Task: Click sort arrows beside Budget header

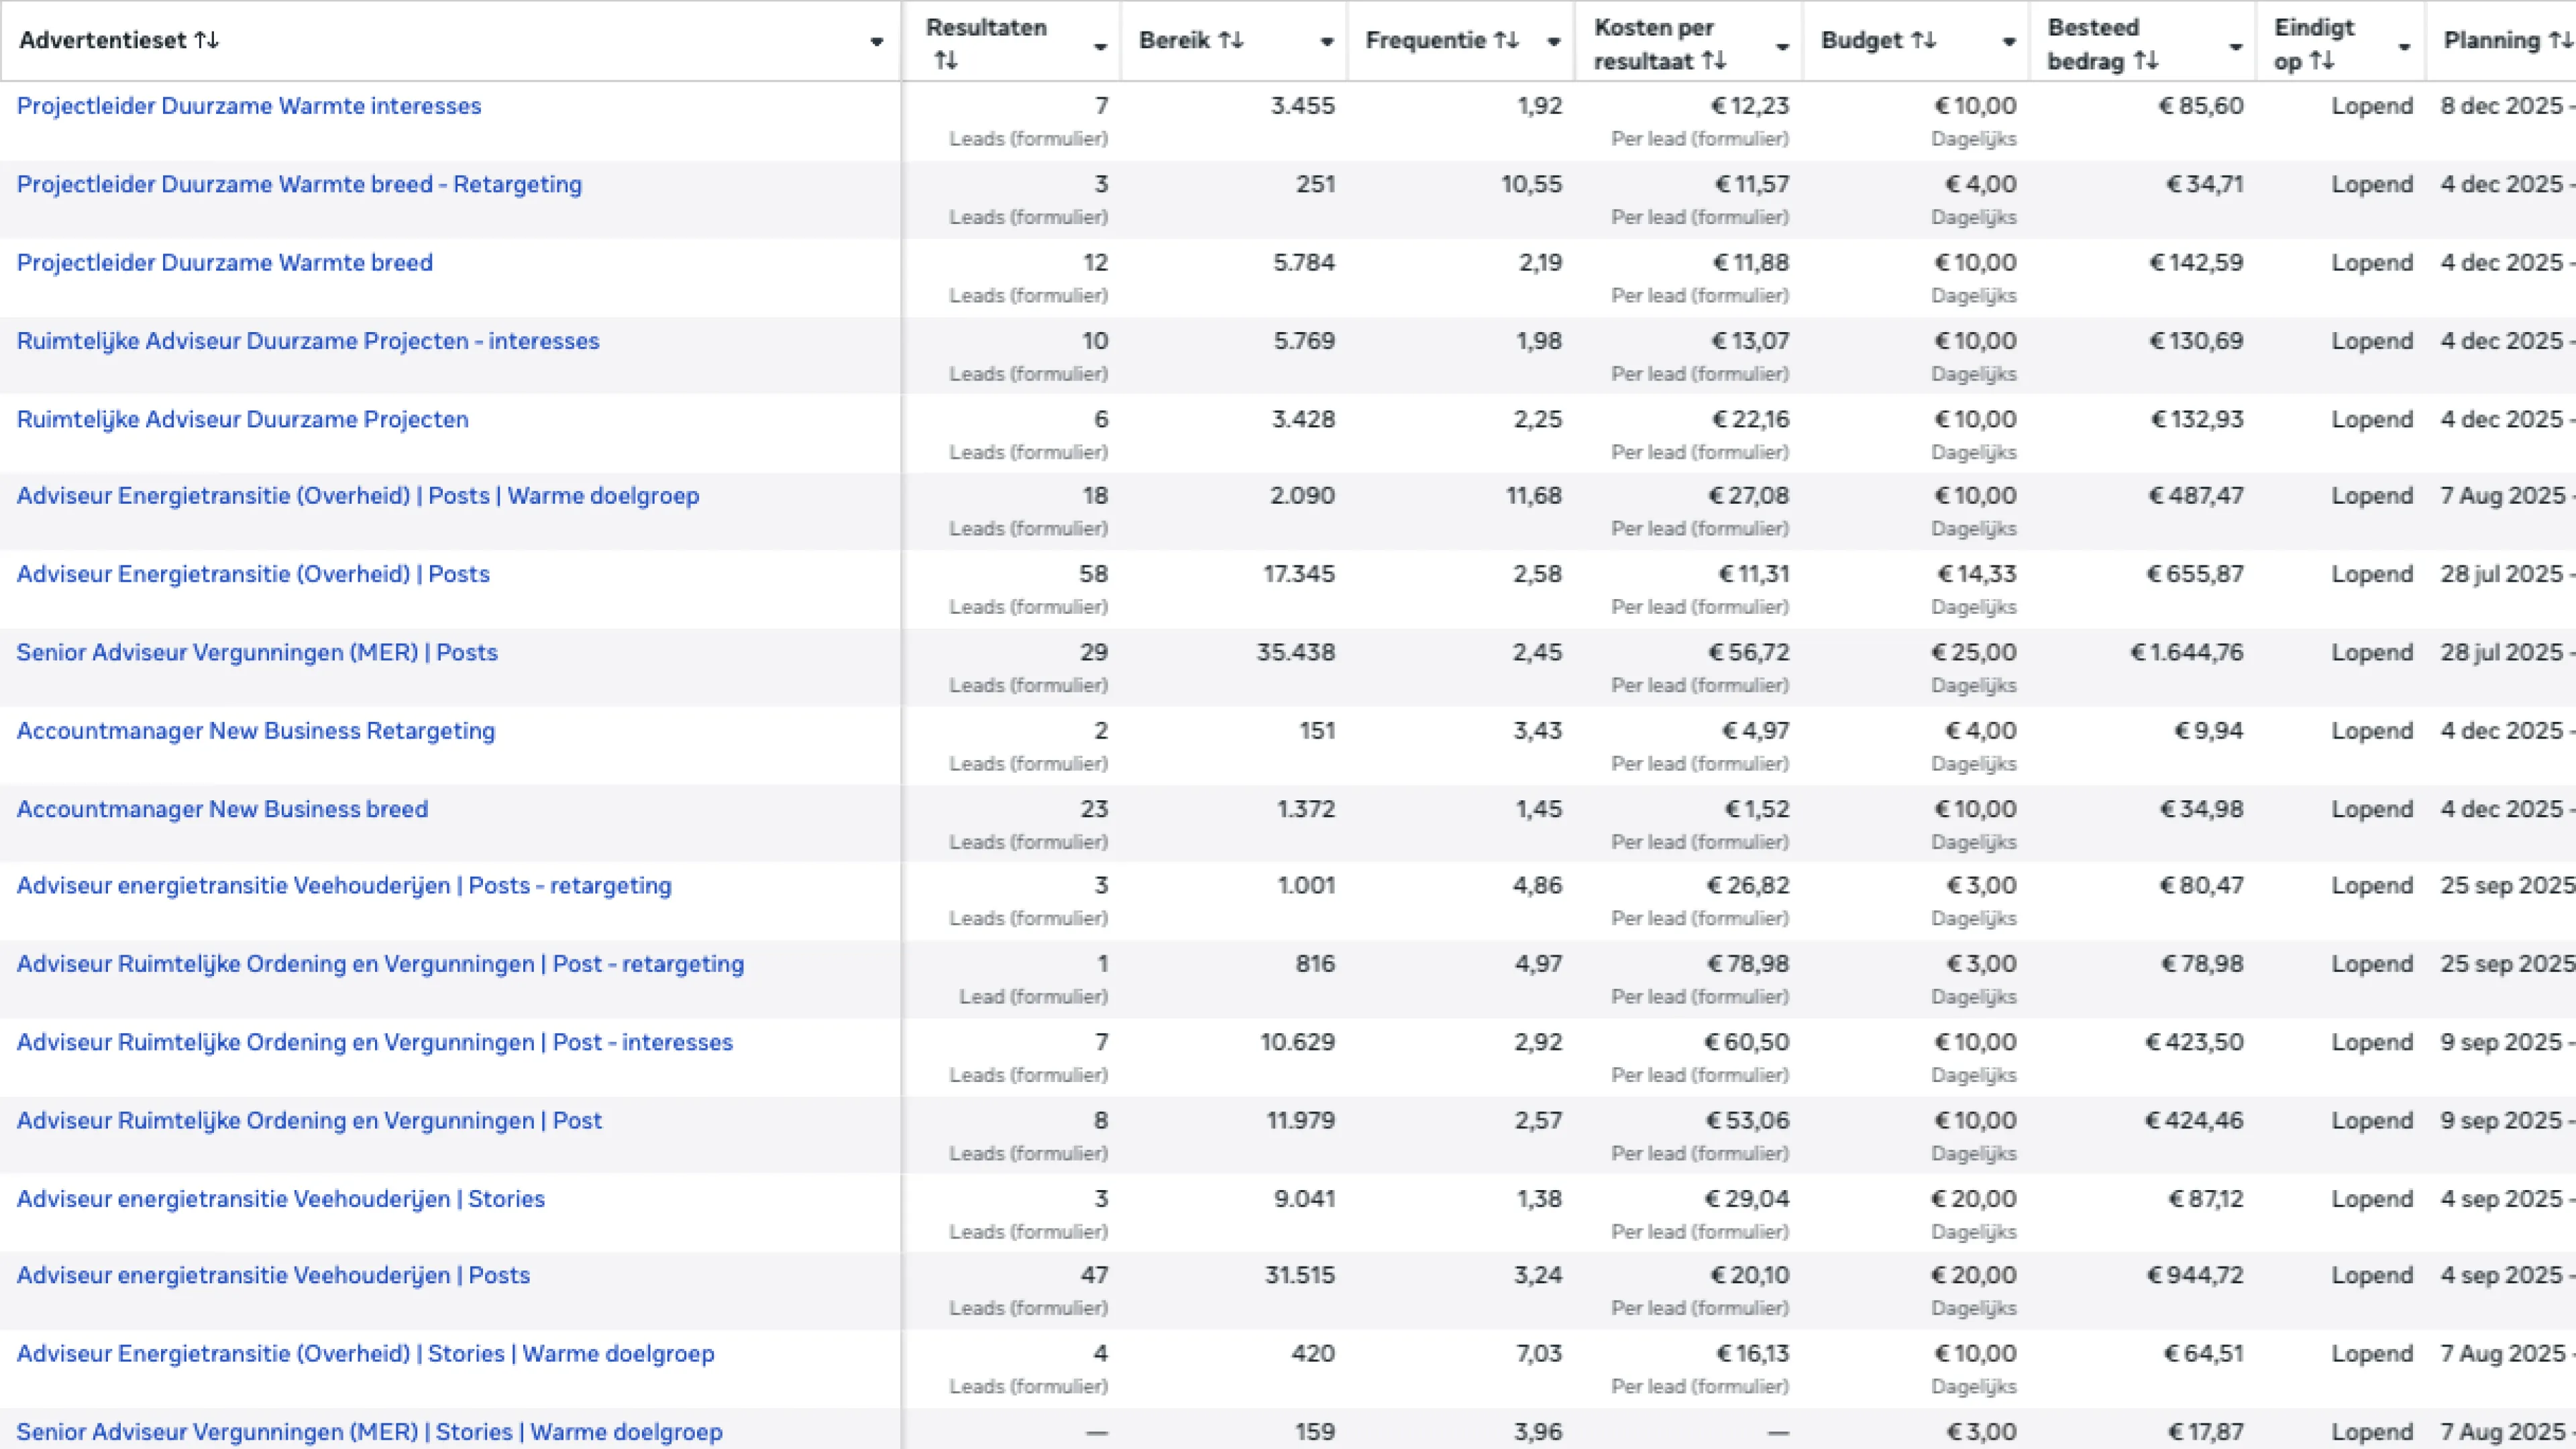Action: coord(1924,40)
